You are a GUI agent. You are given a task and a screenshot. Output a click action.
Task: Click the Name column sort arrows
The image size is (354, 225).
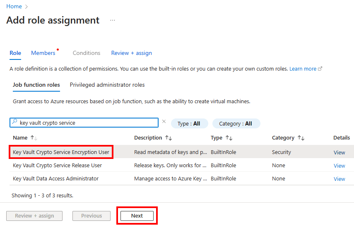click(34, 138)
